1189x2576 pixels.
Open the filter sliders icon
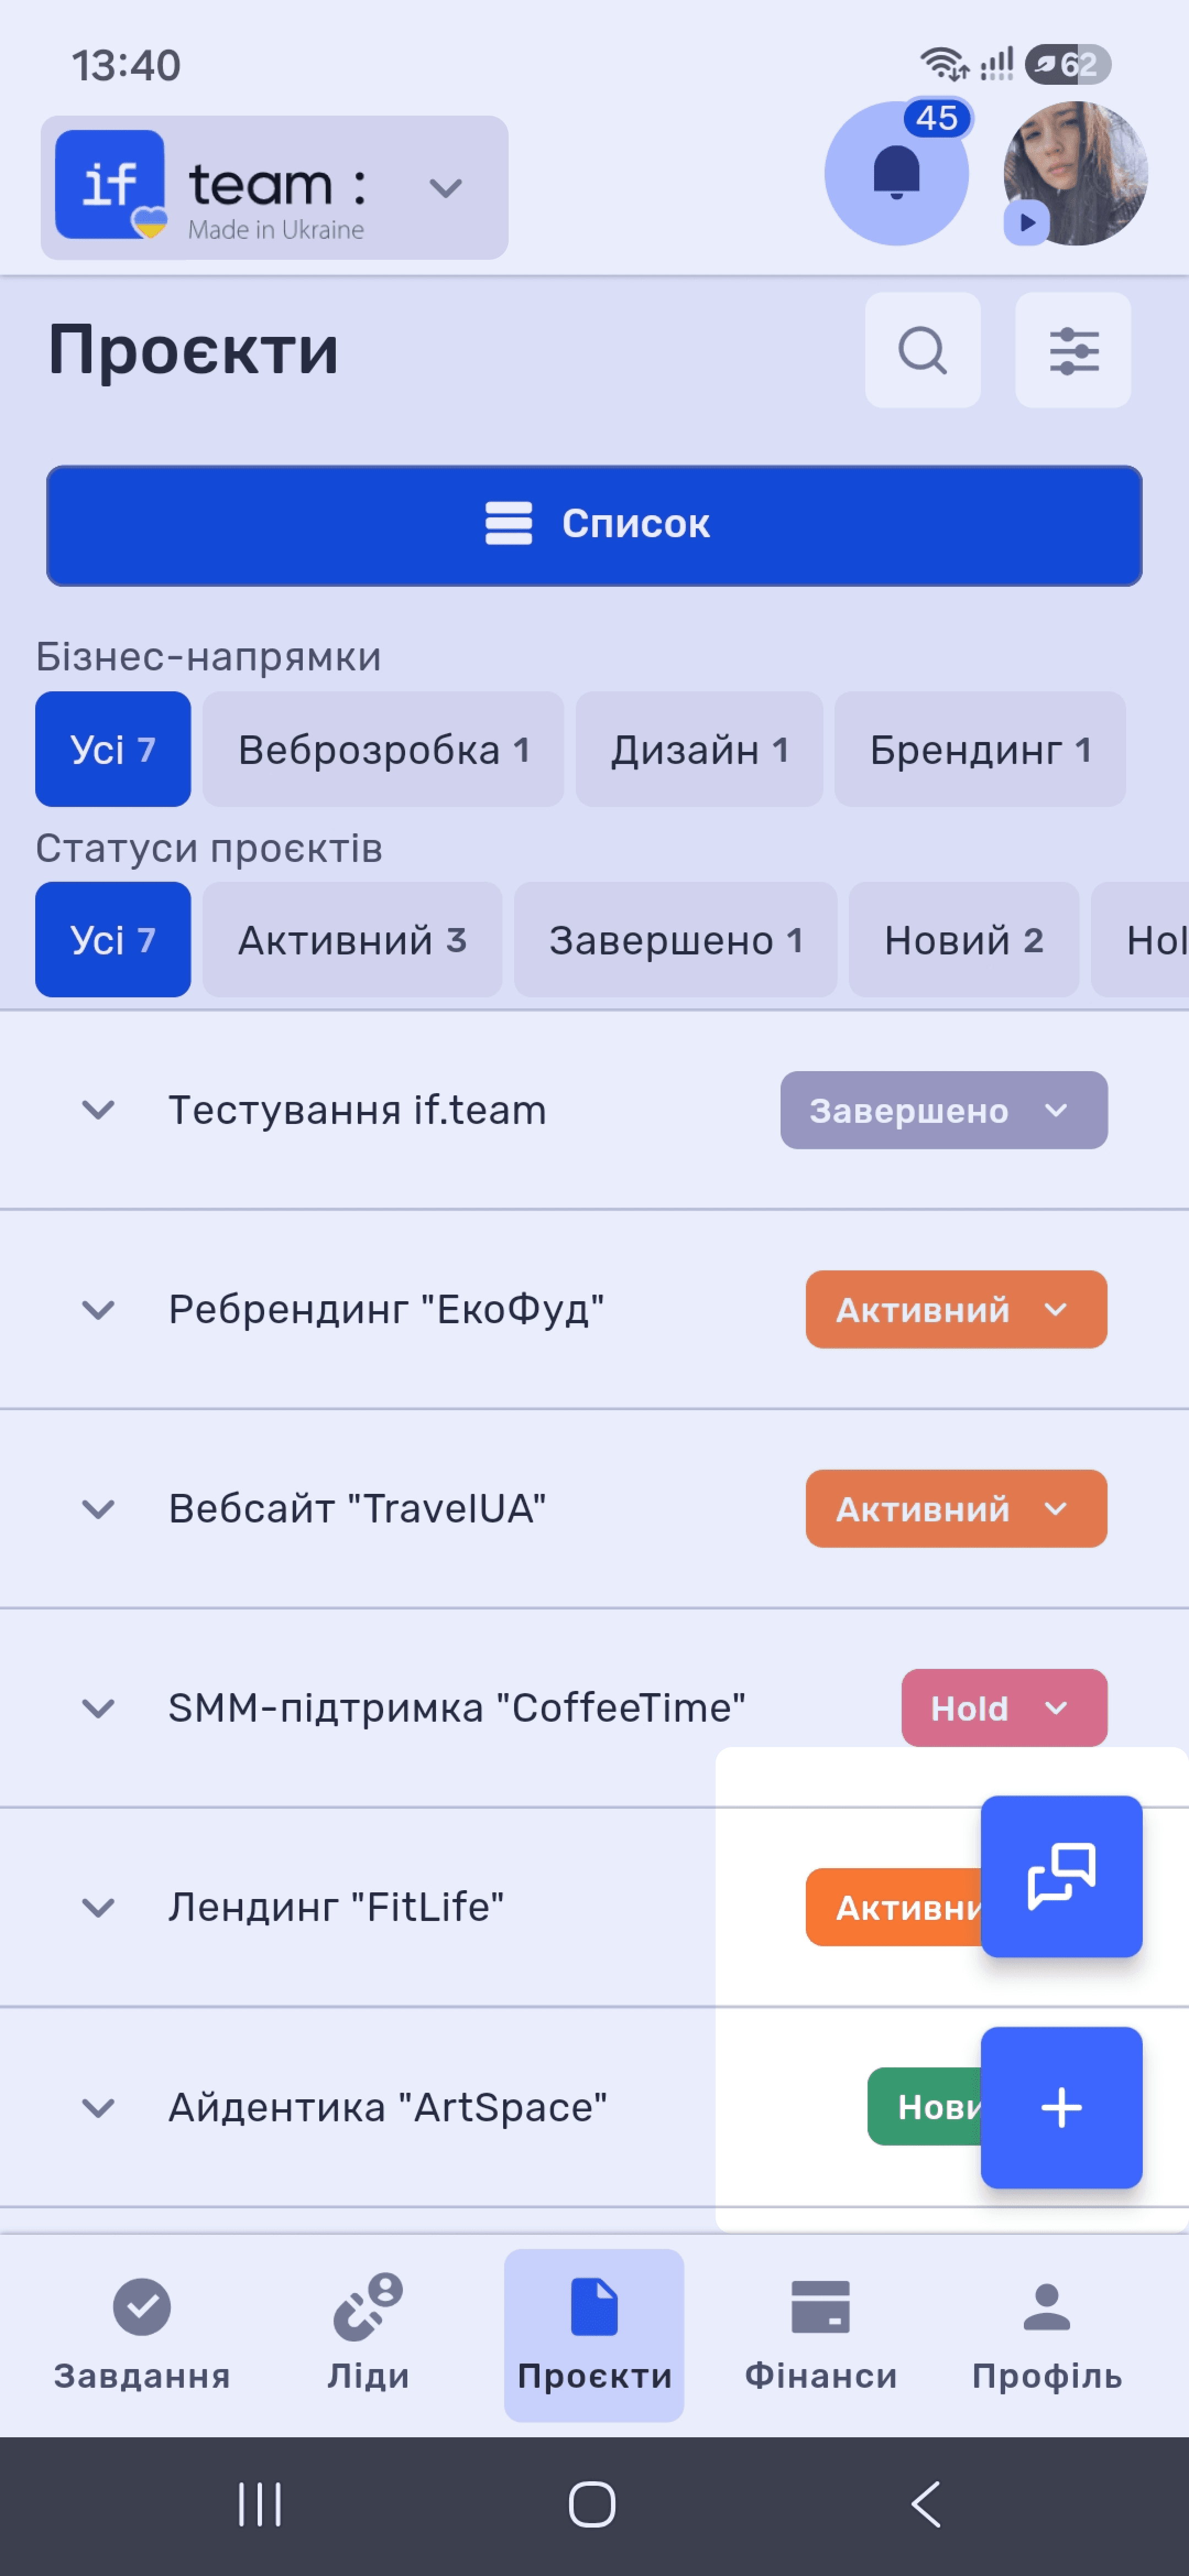click(1073, 350)
